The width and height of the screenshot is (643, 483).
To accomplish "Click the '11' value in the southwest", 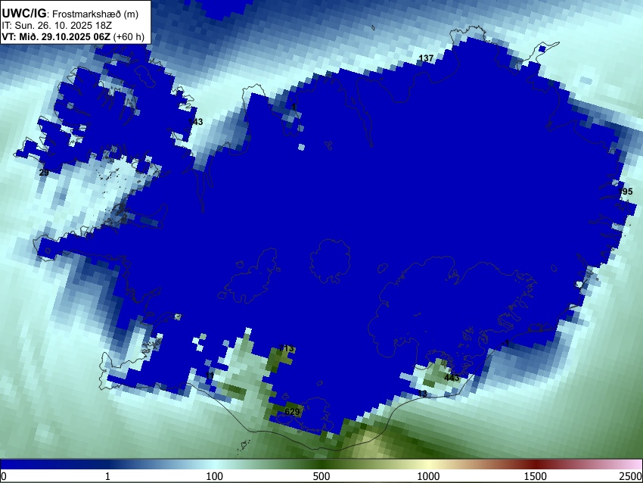I will 210,376.
